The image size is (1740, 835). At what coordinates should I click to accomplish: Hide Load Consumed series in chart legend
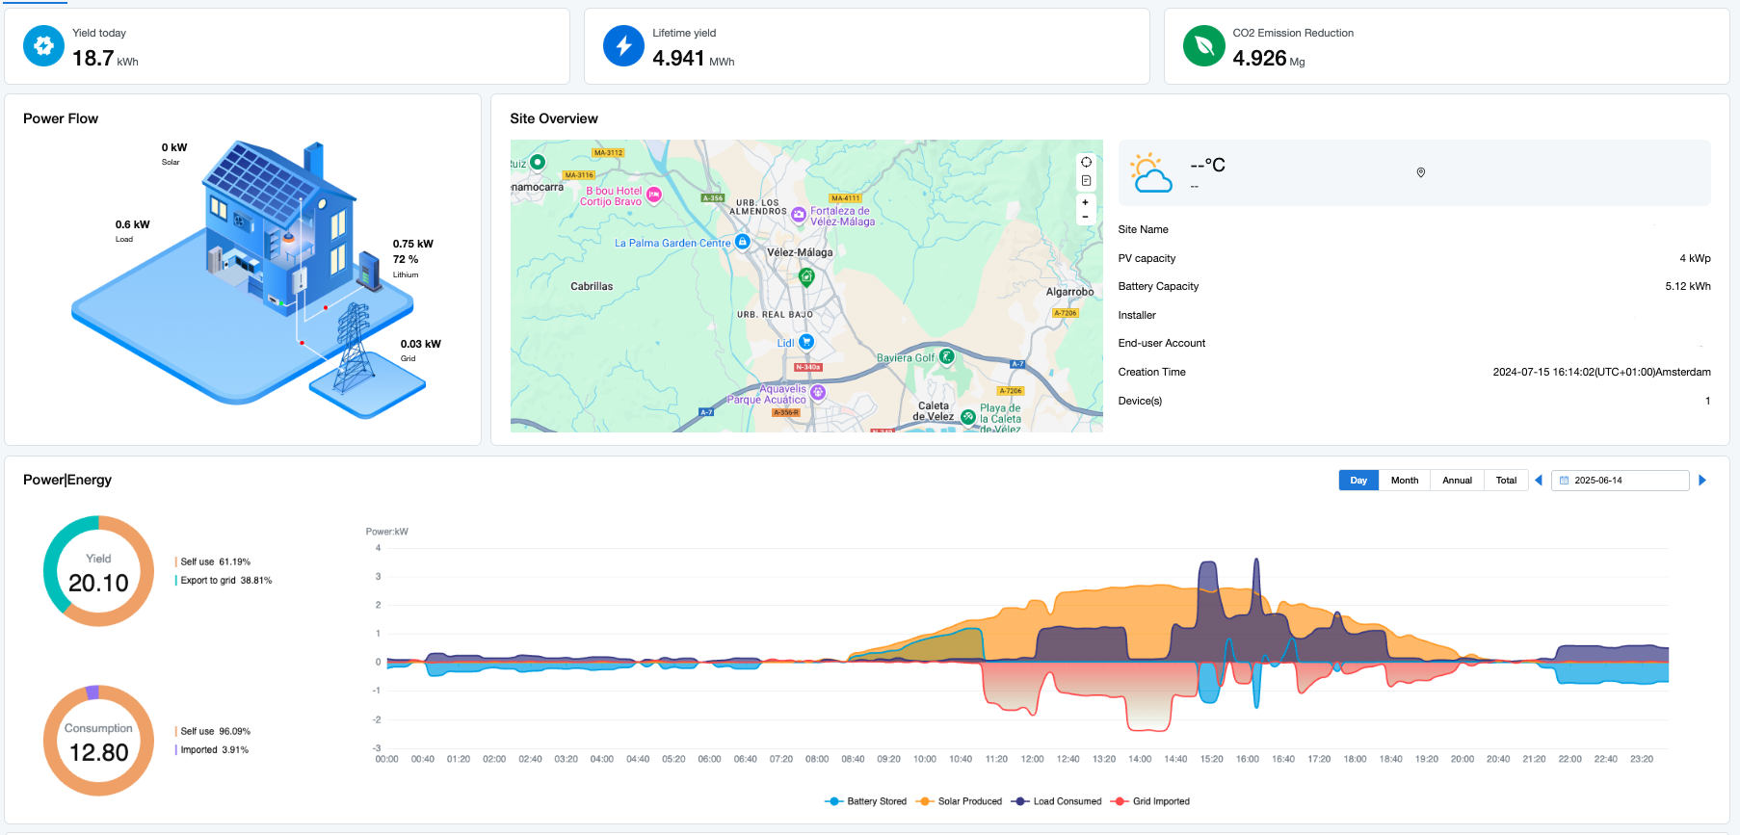1057,801
